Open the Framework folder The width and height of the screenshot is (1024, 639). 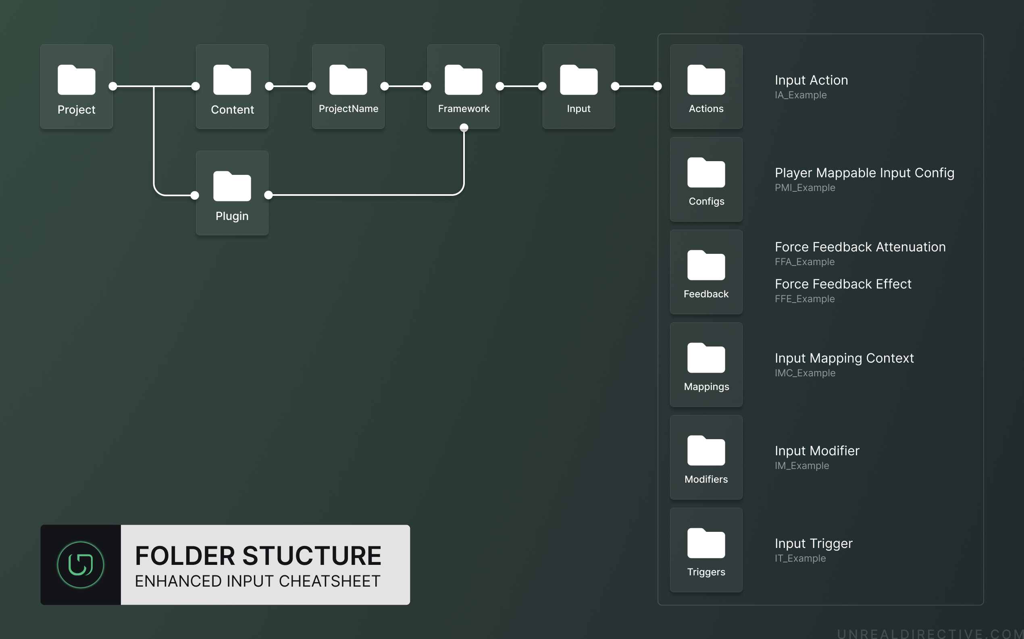pos(463,80)
